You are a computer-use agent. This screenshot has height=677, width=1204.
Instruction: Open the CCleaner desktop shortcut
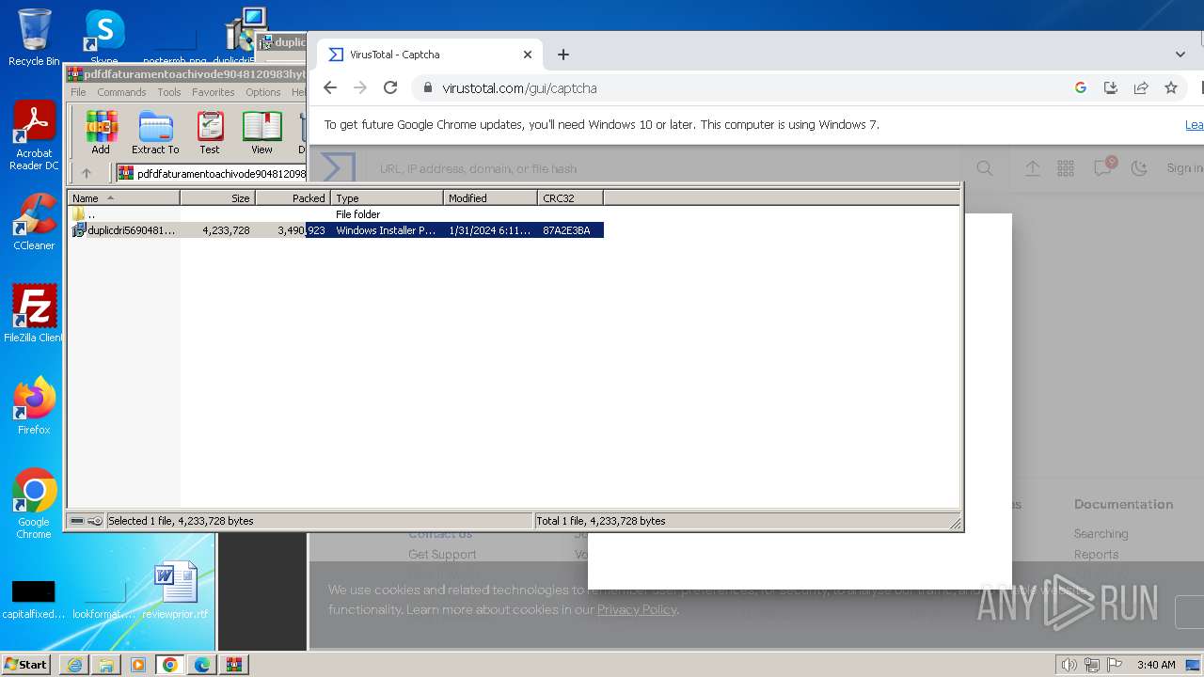point(34,222)
